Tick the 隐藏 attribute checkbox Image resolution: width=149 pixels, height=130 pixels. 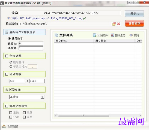24,113
